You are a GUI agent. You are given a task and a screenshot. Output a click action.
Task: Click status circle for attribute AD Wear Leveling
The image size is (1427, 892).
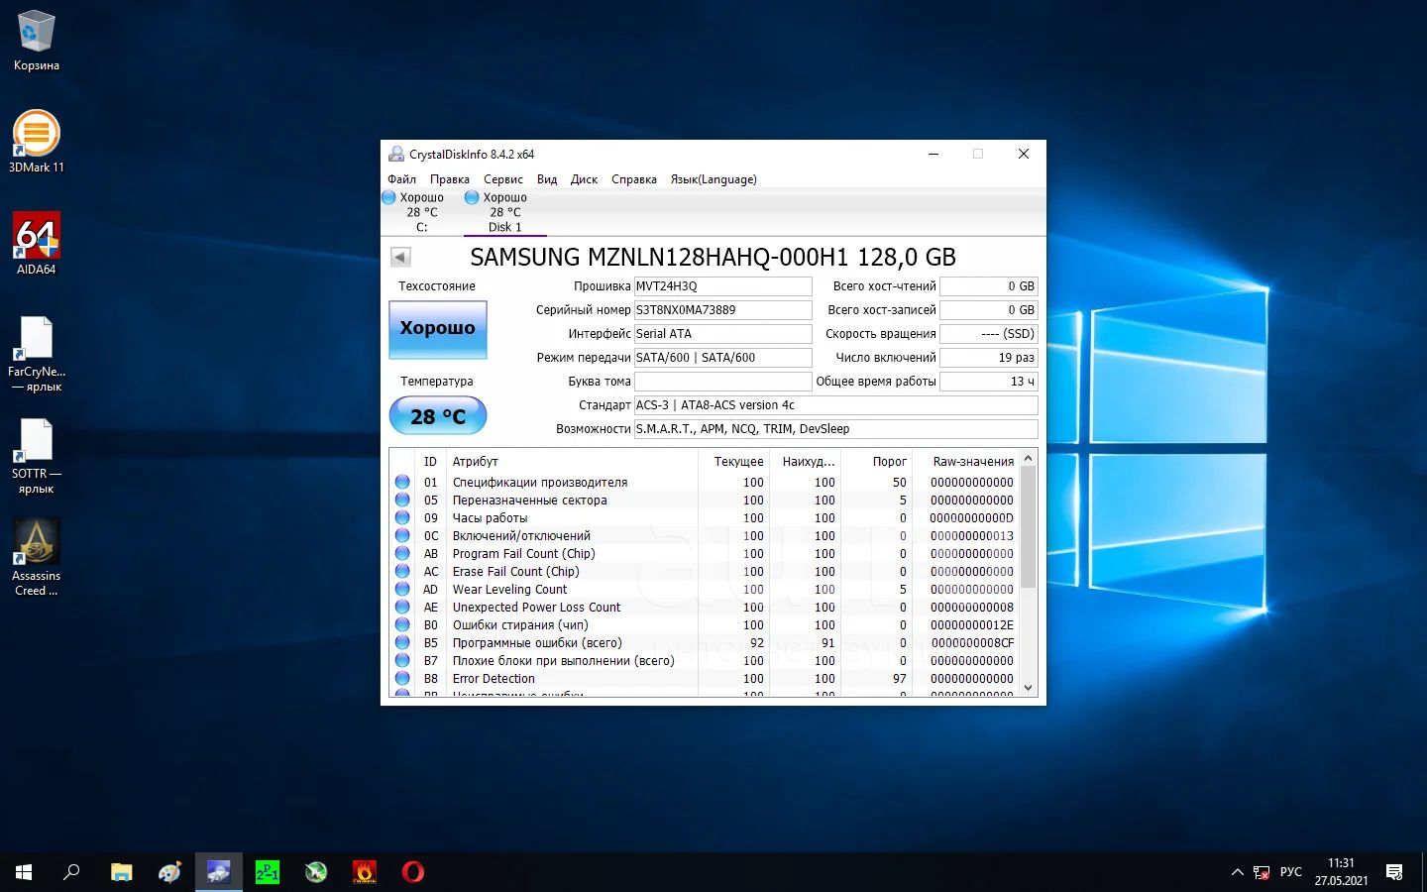[402, 589]
